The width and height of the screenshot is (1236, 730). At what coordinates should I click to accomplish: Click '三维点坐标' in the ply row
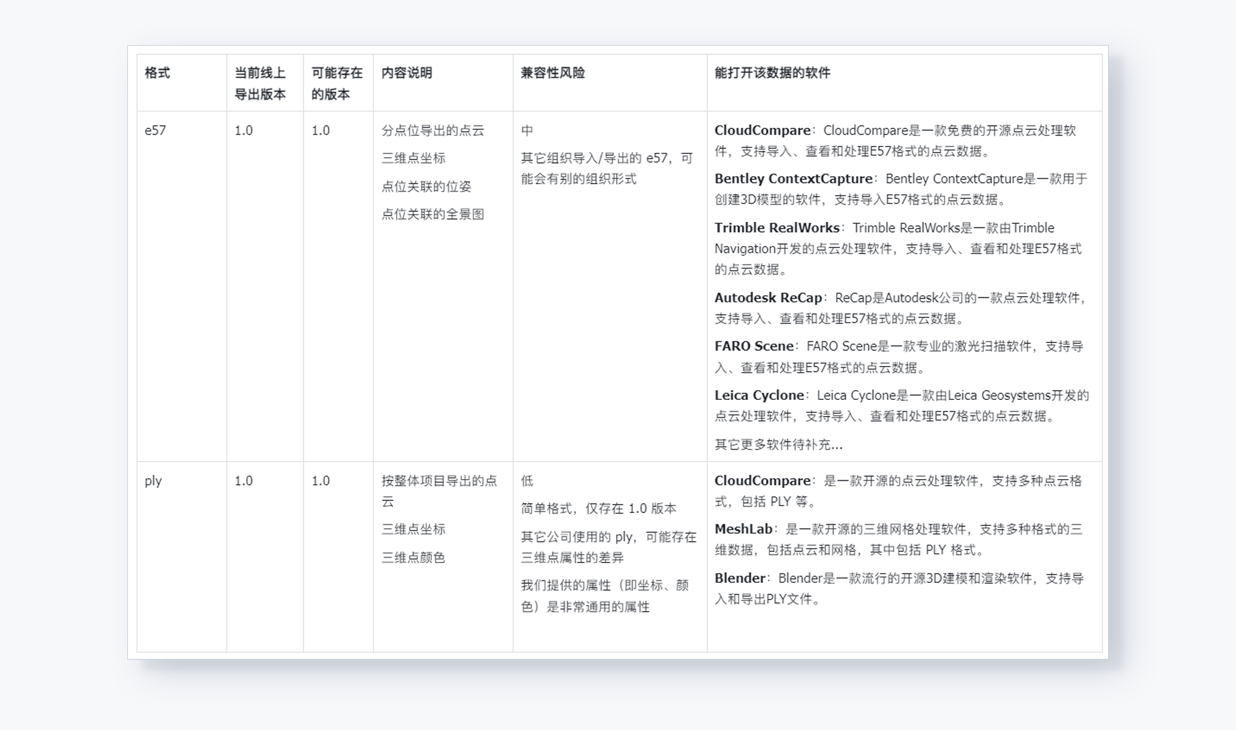413,529
